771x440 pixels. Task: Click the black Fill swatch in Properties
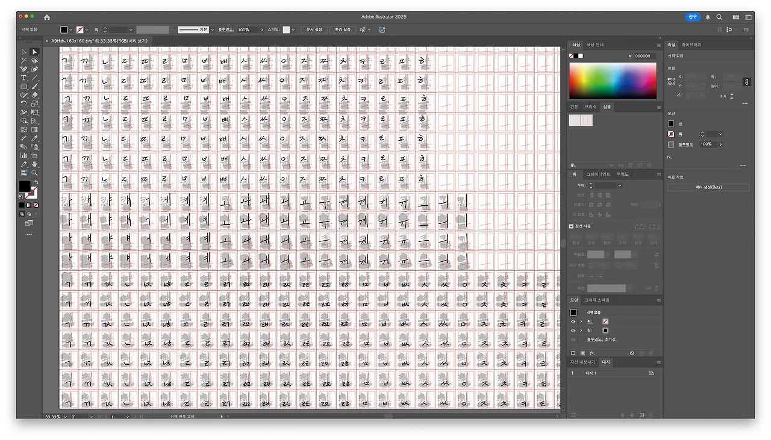(671, 123)
